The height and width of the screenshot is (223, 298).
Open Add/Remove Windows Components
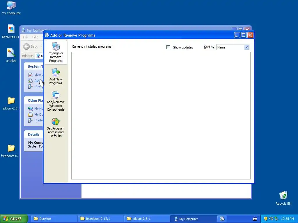pos(56,101)
